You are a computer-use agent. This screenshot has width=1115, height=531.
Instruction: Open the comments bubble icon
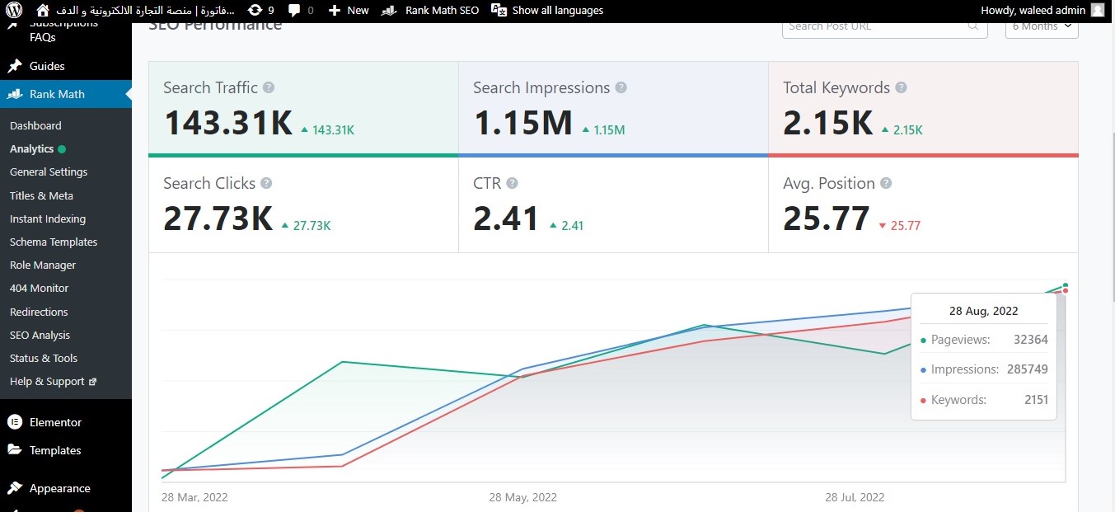click(294, 11)
